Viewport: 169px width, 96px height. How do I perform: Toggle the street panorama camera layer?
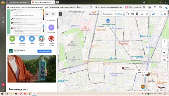click(137, 14)
